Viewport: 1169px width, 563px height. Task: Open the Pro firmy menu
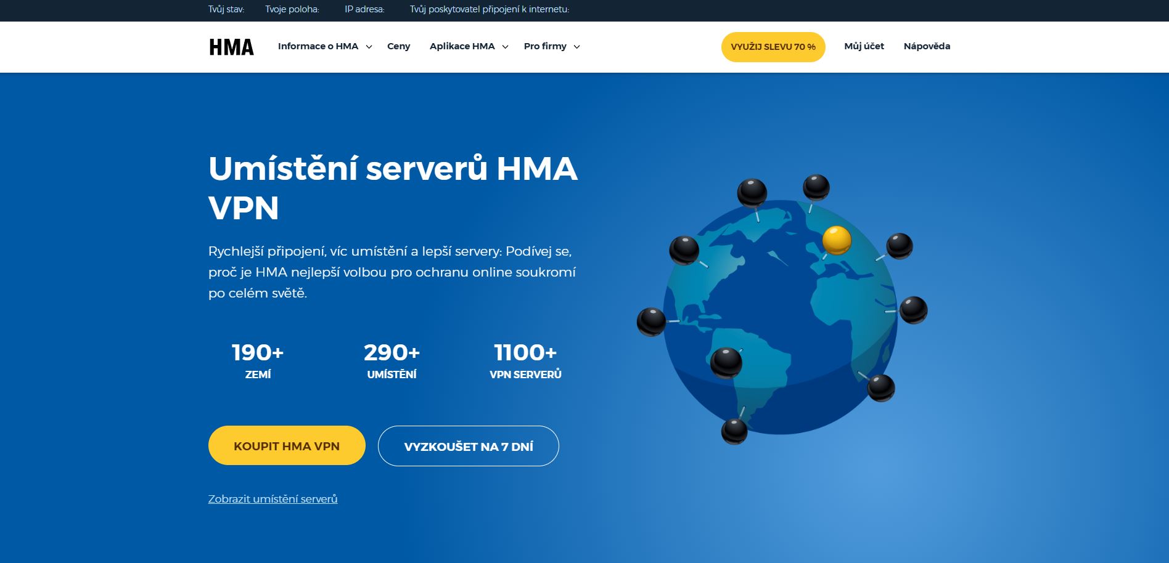point(545,46)
